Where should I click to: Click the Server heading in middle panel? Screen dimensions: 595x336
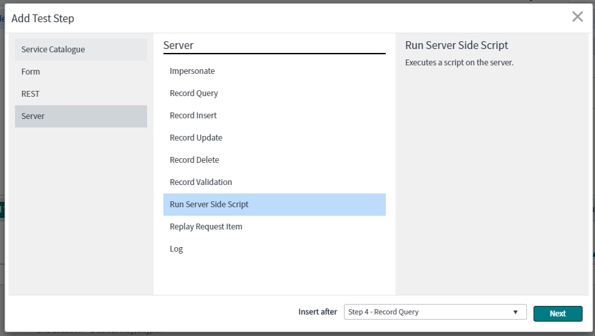[178, 45]
